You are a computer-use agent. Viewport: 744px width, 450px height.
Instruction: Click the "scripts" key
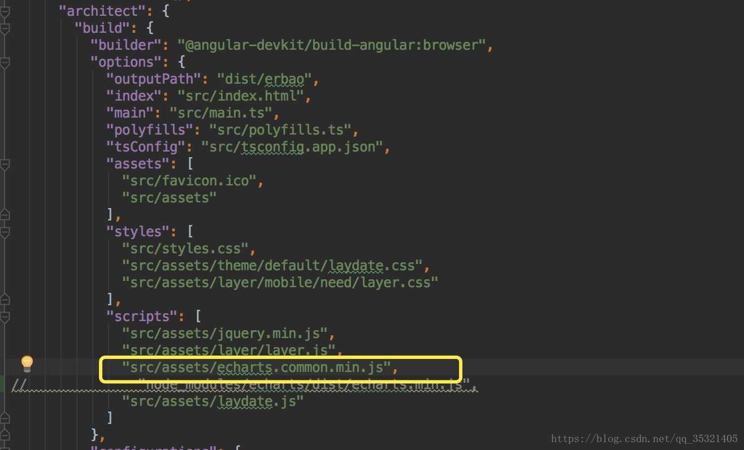(142, 316)
